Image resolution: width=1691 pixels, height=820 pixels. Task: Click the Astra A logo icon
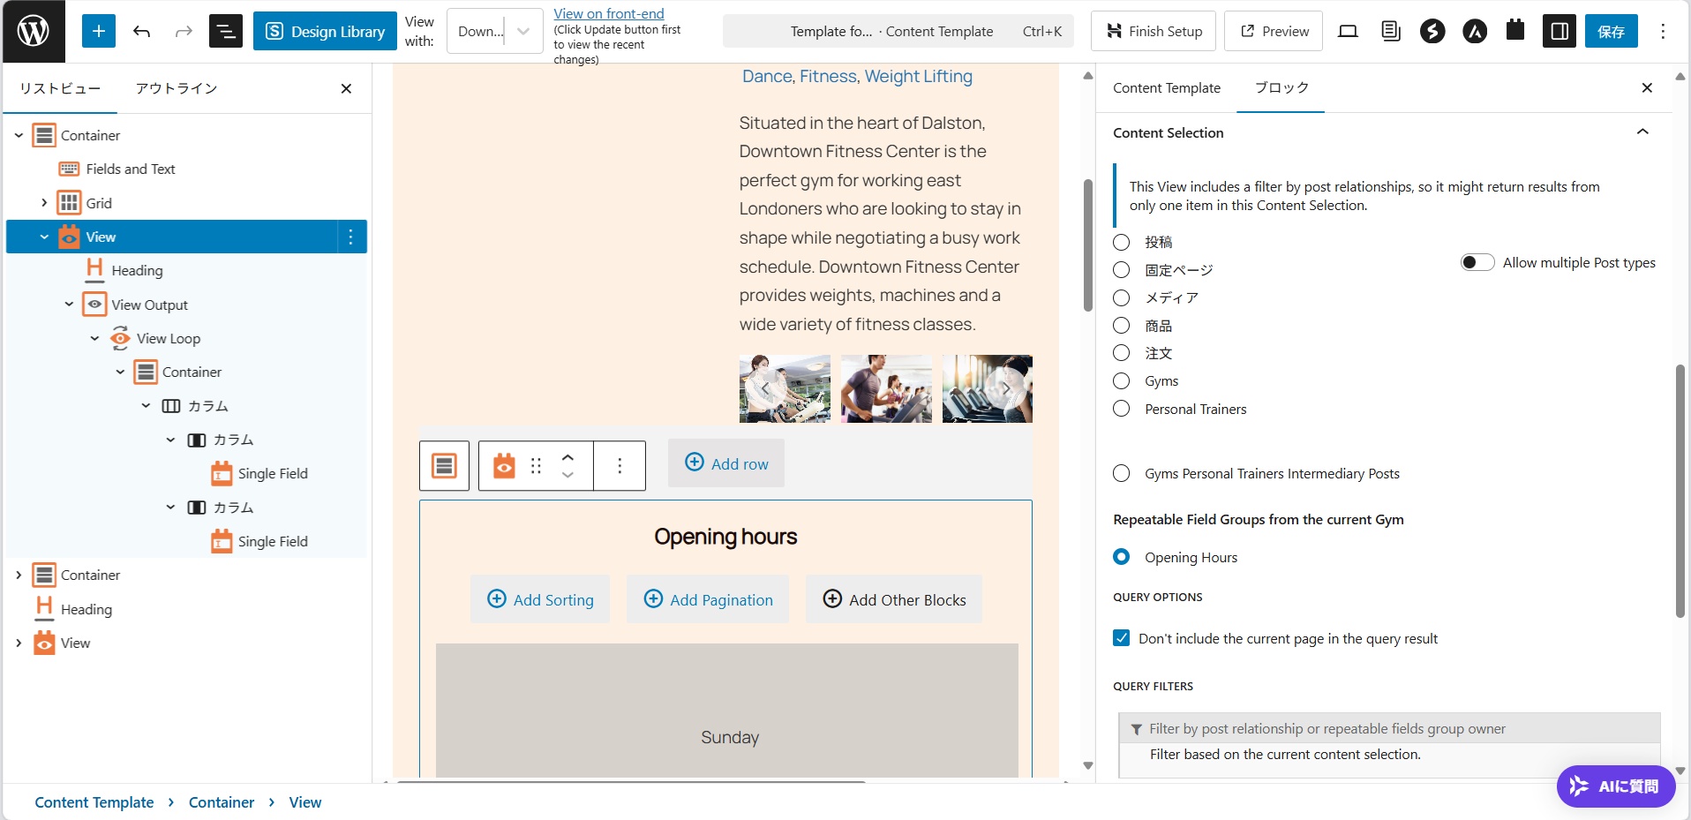click(x=1475, y=31)
